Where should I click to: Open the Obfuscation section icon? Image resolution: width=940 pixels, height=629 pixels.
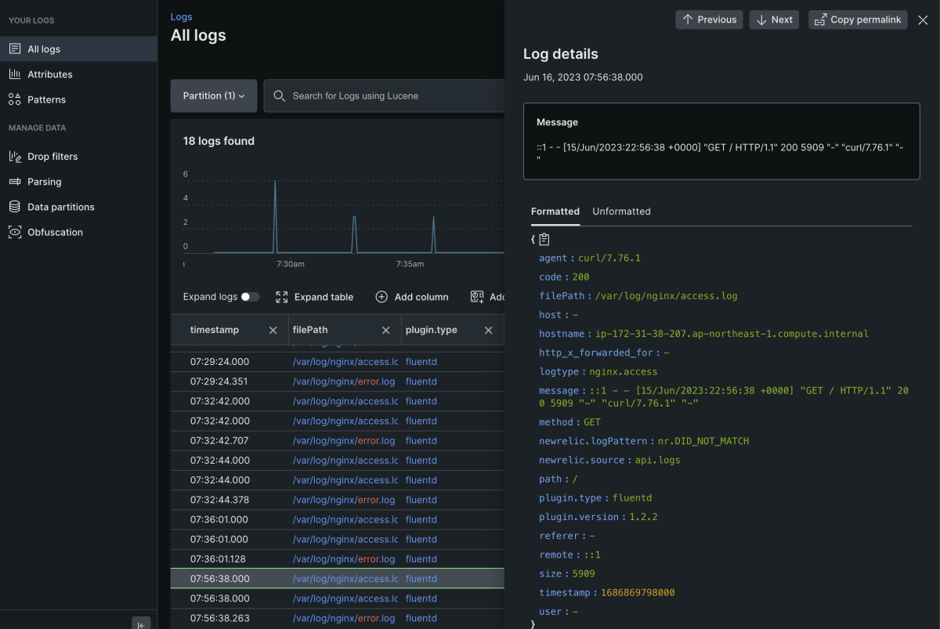click(14, 232)
